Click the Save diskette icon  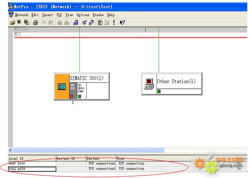tap(19, 22)
